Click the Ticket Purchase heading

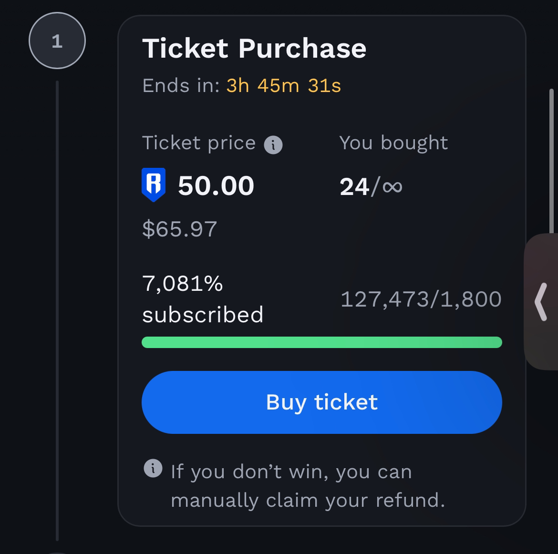[x=254, y=49]
